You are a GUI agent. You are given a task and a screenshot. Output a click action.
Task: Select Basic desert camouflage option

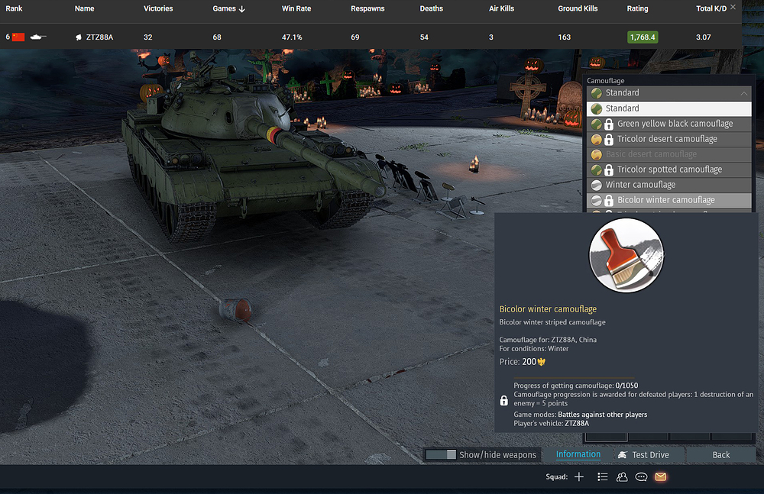[x=669, y=154]
